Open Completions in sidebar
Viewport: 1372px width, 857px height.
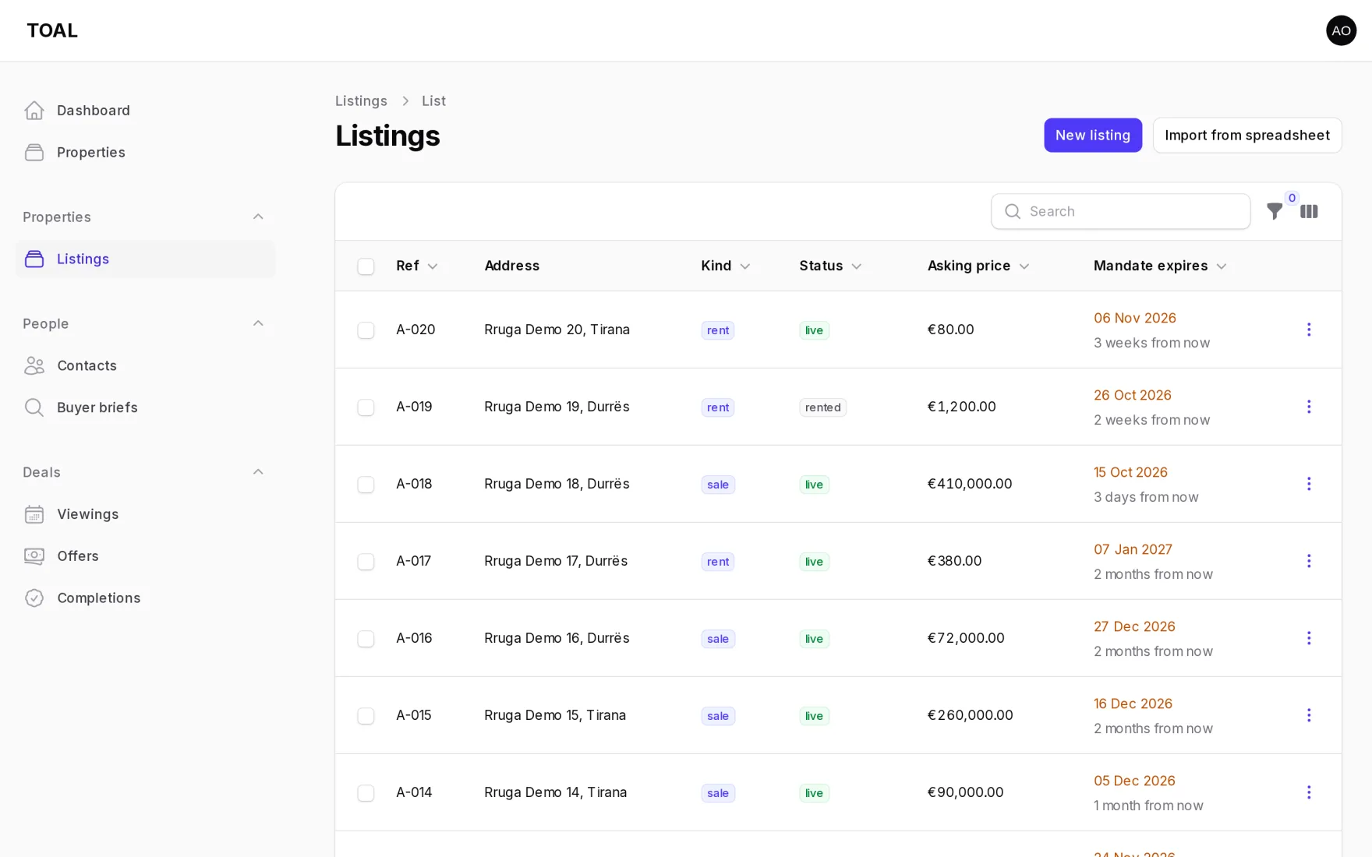point(145,598)
